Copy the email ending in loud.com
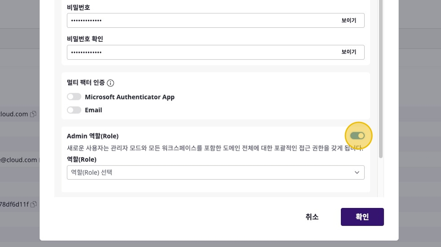The image size is (441, 247). 33,114
